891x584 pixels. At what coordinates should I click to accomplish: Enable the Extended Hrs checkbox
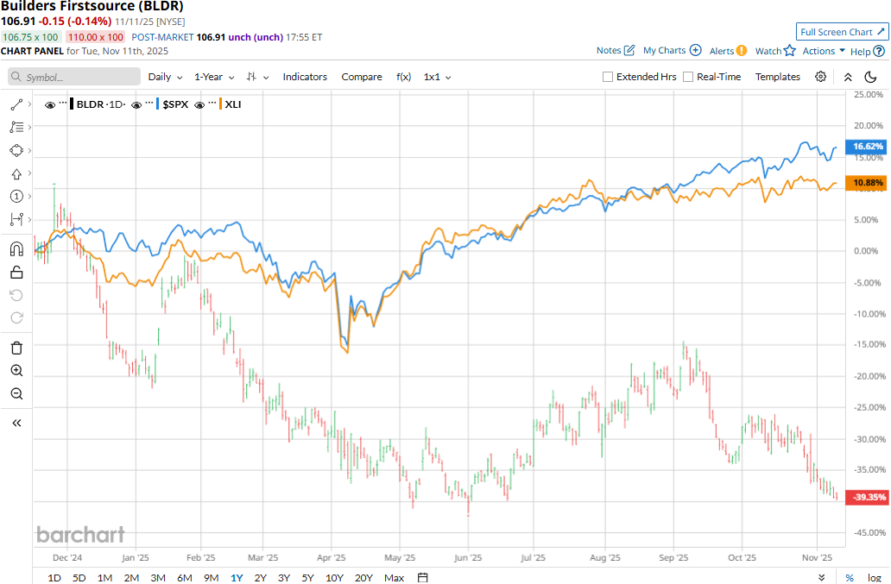(x=608, y=77)
